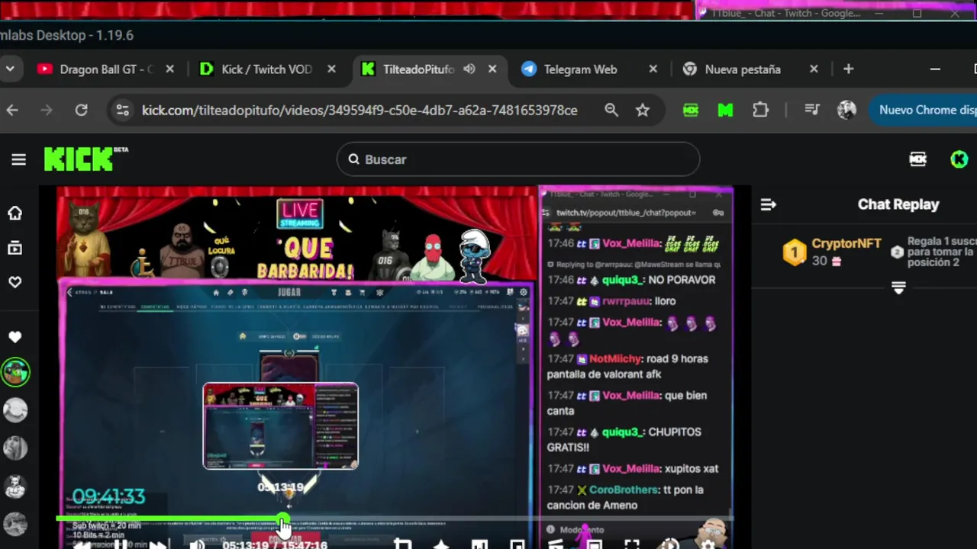Reload the kick.com page
The image size is (977, 549).
pyautogui.click(x=81, y=111)
